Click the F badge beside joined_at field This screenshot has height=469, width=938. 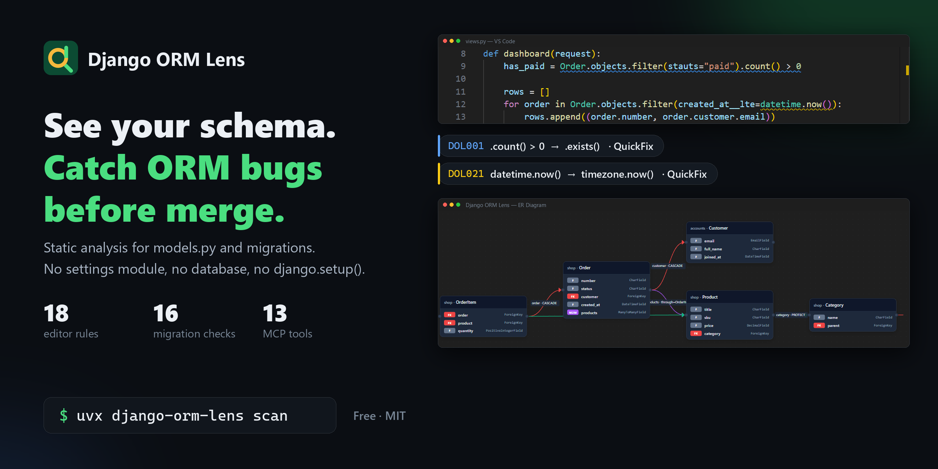click(696, 257)
